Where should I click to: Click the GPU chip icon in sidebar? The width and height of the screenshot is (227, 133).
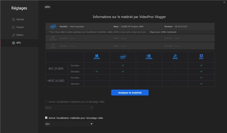(14, 43)
